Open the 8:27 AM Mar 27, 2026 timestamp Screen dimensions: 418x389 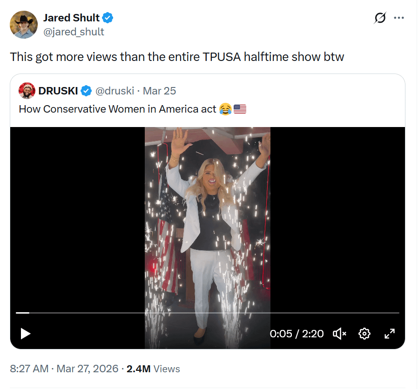64,369
